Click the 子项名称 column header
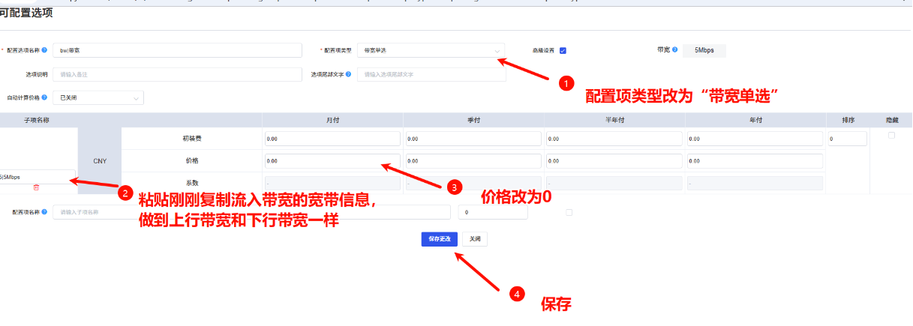The height and width of the screenshot is (326, 913). [35, 120]
